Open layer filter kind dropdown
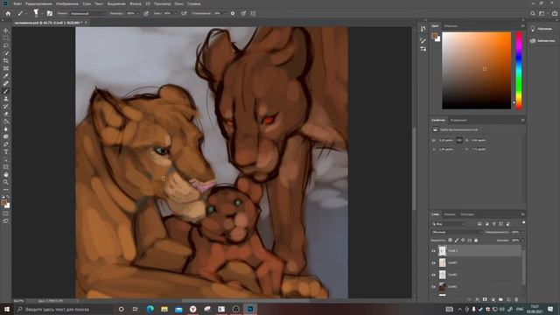The height and width of the screenshot is (315, 560). tap(449, 224)
